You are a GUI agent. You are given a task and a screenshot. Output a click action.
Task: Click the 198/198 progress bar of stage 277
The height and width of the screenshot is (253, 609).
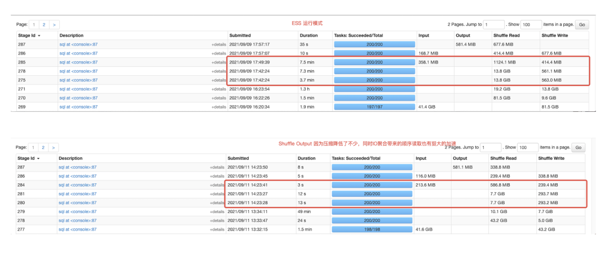point(372,230)
